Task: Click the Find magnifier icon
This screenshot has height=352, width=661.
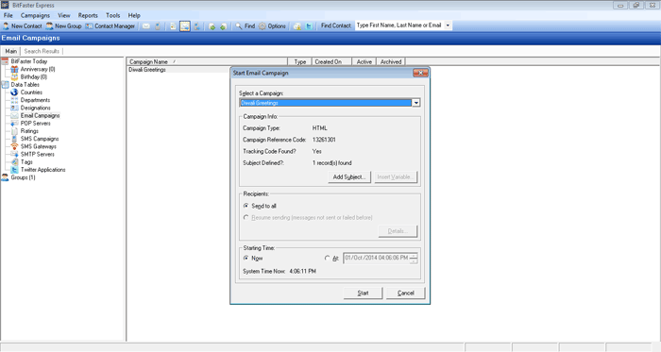Action: (239, 26)
